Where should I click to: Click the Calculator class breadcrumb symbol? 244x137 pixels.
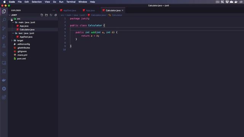tap(117, 15)
